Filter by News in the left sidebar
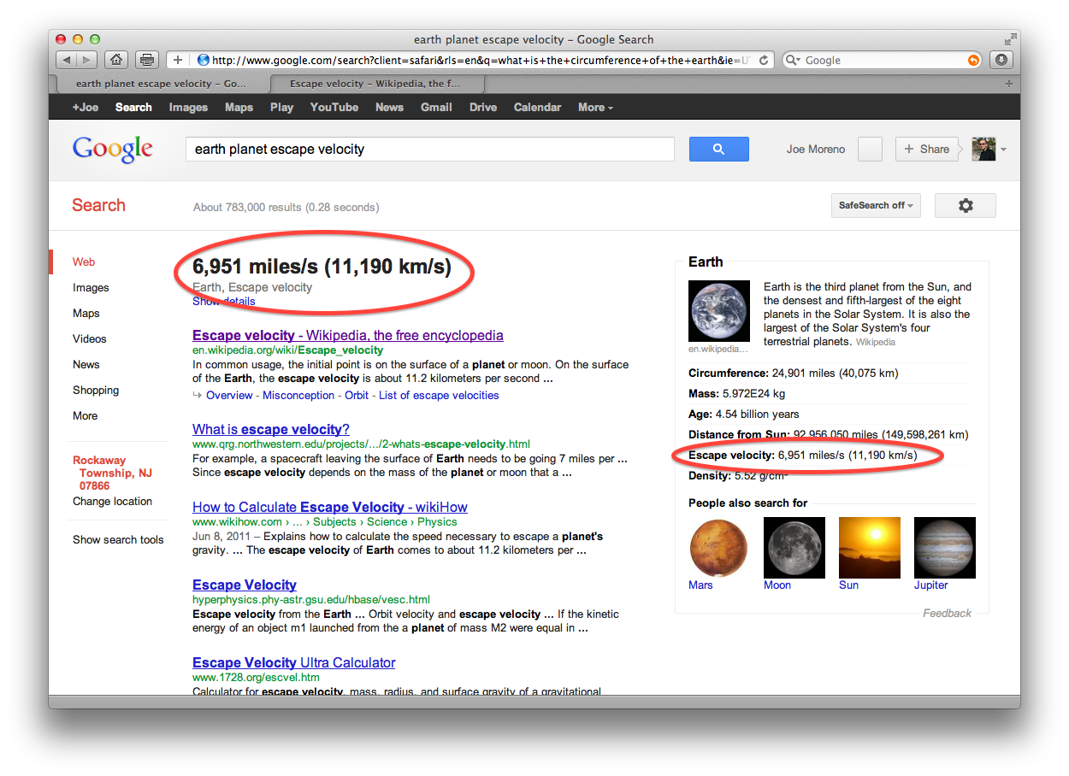This screenshot has width=1069, height=776. [x=86, y=364]
